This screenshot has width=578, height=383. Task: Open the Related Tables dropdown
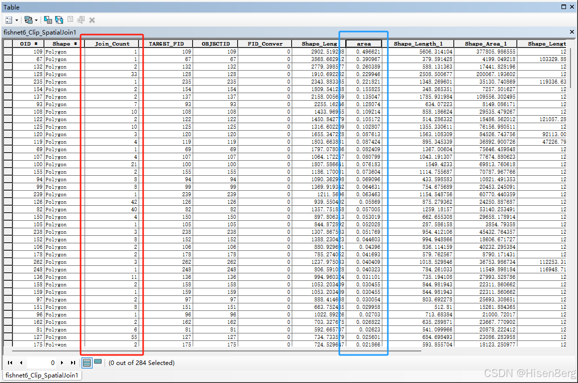[x=31, y=20]
